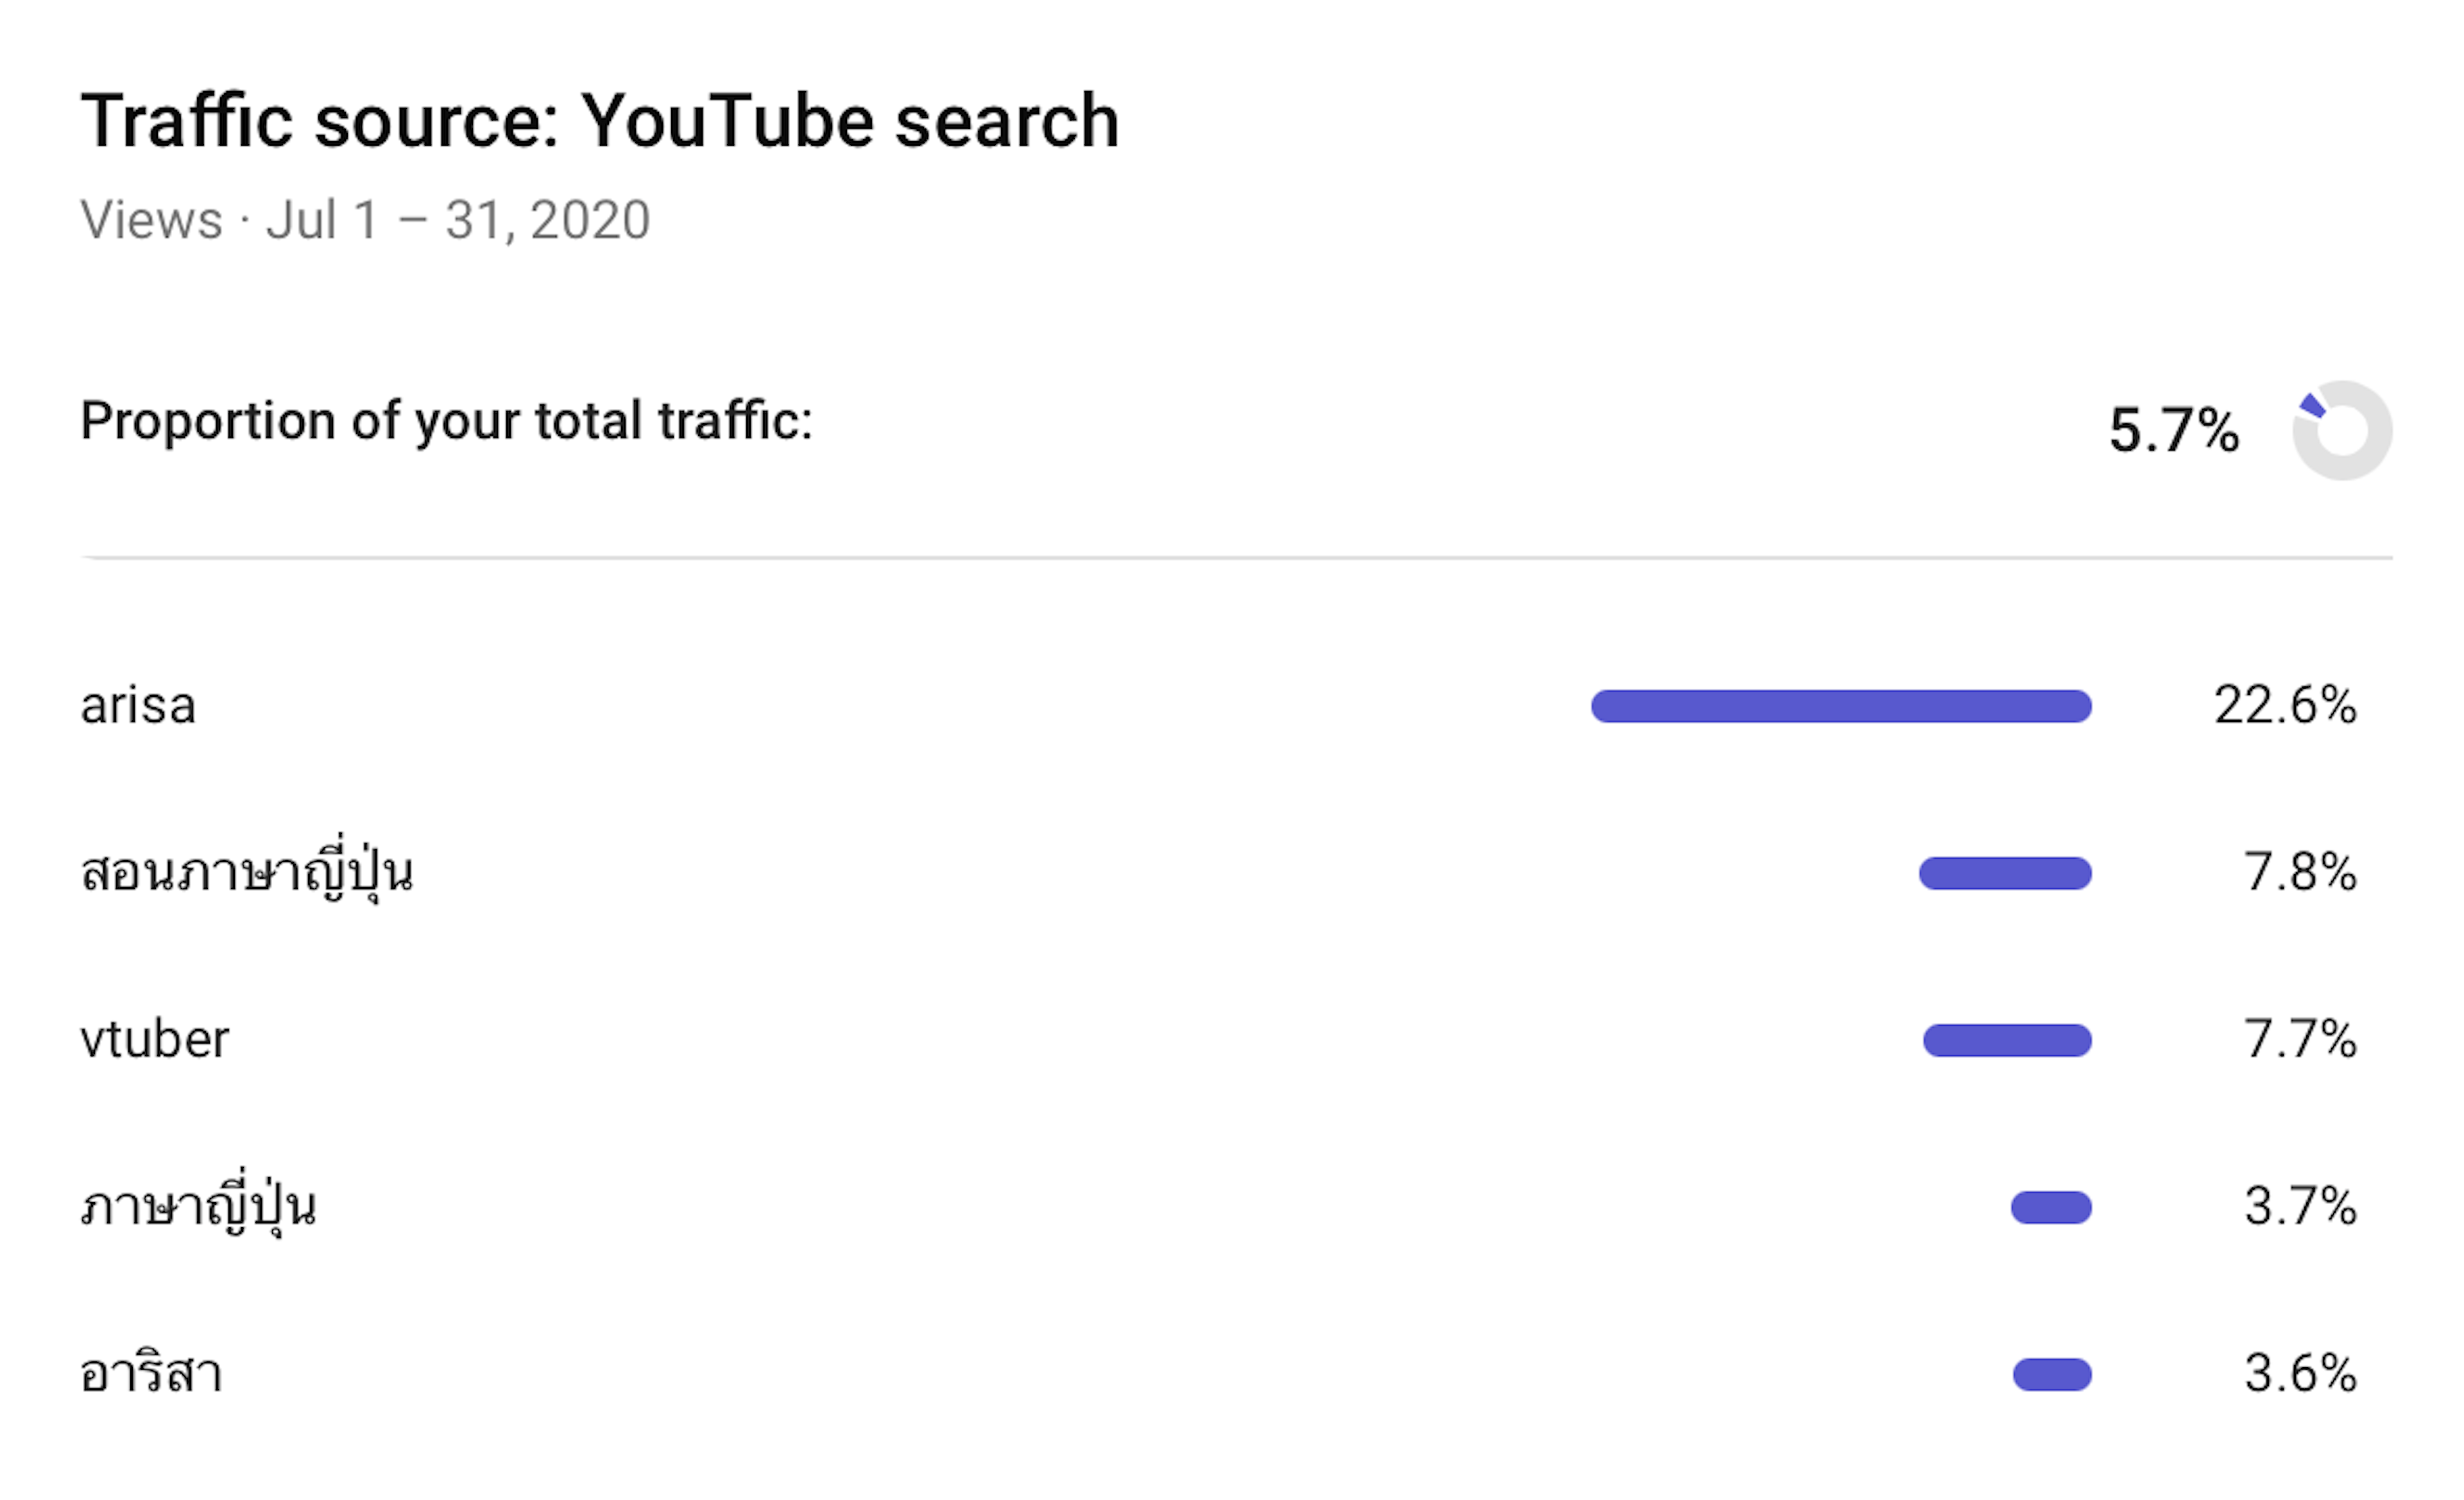Click the bar next to the 3.7% value
Image resolution: width=2464 pixels, height=1500 pixels.
2051,1207
